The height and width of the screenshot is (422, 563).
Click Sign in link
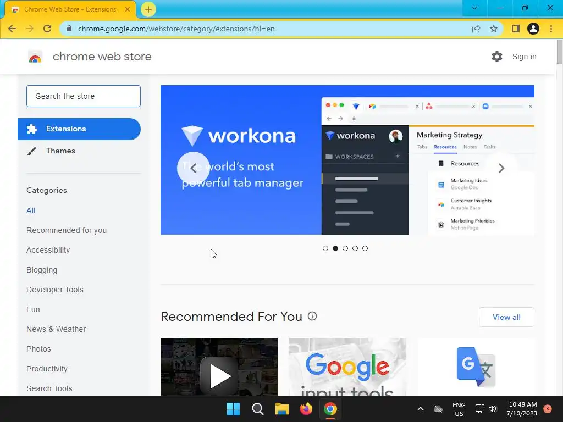pos(524,57)
